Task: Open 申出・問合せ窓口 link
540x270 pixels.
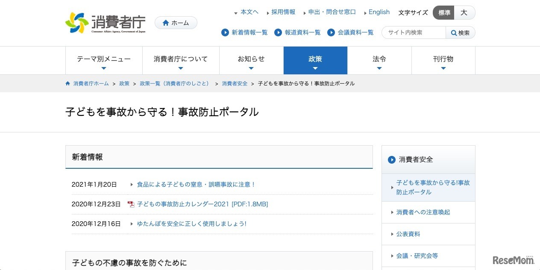Action: click(x=332, y=12)
